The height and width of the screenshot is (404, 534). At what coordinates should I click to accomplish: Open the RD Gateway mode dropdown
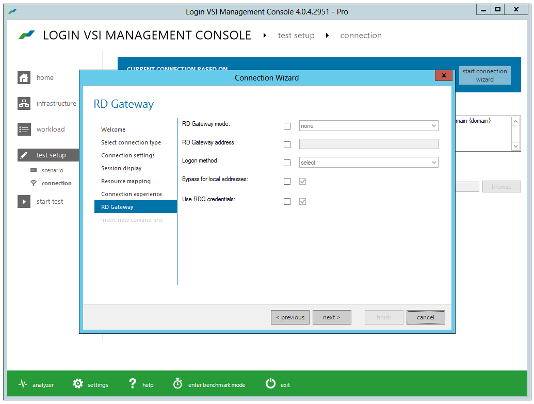pyautogui.click(x=368, y=126)
